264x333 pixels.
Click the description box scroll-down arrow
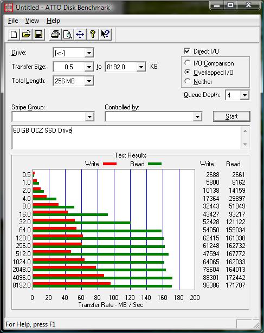[245, 145]
